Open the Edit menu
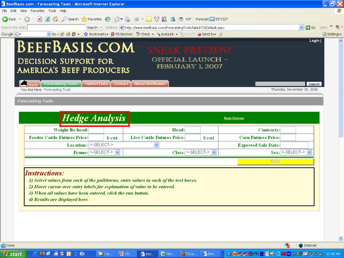The height and width of the screenshot is (258, 344). click(13, 11)
